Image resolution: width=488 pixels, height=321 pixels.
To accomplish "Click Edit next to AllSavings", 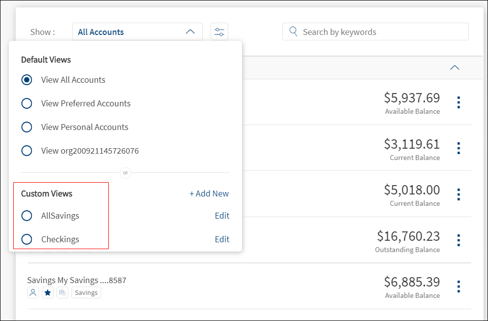I will click(222, 216).
